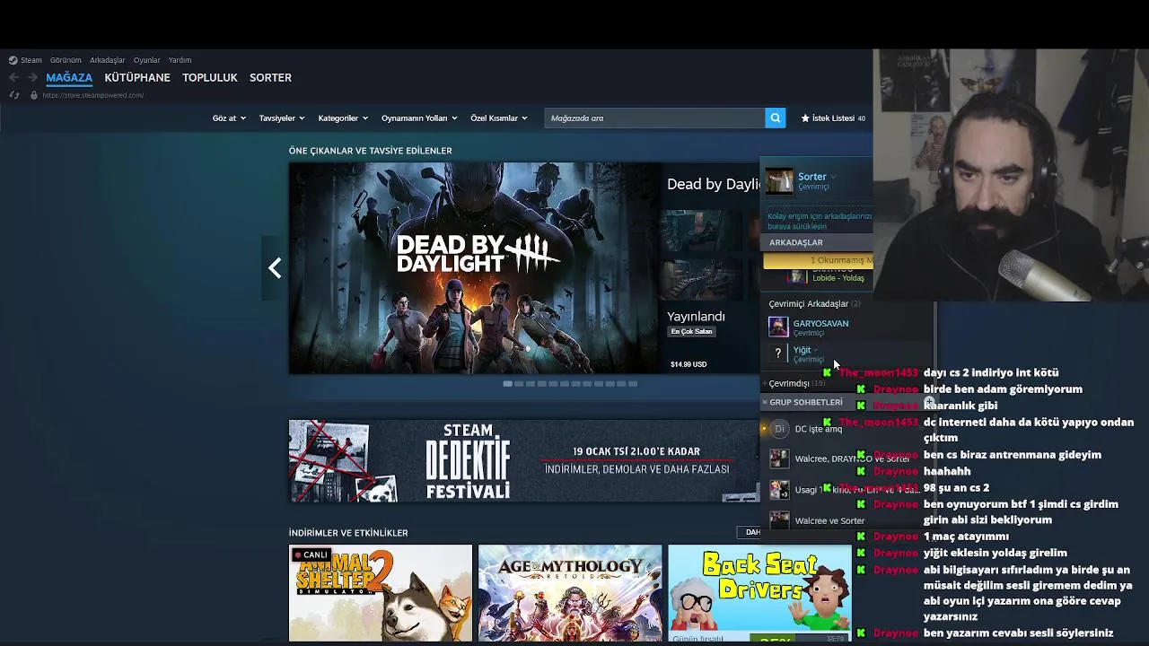1149x646 pixels.
Task: Go back with the left arrow icon
Action: tap(13, 78)
